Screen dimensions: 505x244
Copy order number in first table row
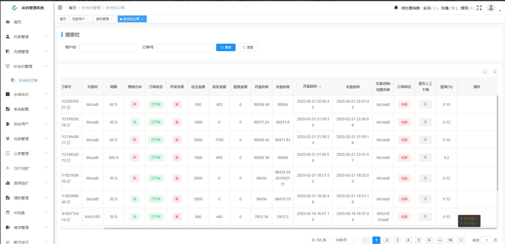(69, 107)
